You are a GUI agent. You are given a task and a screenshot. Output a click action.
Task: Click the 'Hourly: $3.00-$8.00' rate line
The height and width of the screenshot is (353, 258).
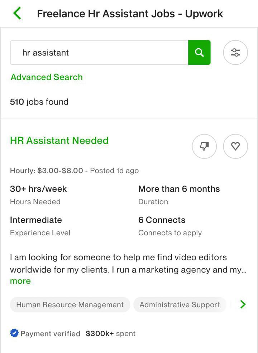tap(47, 171)
